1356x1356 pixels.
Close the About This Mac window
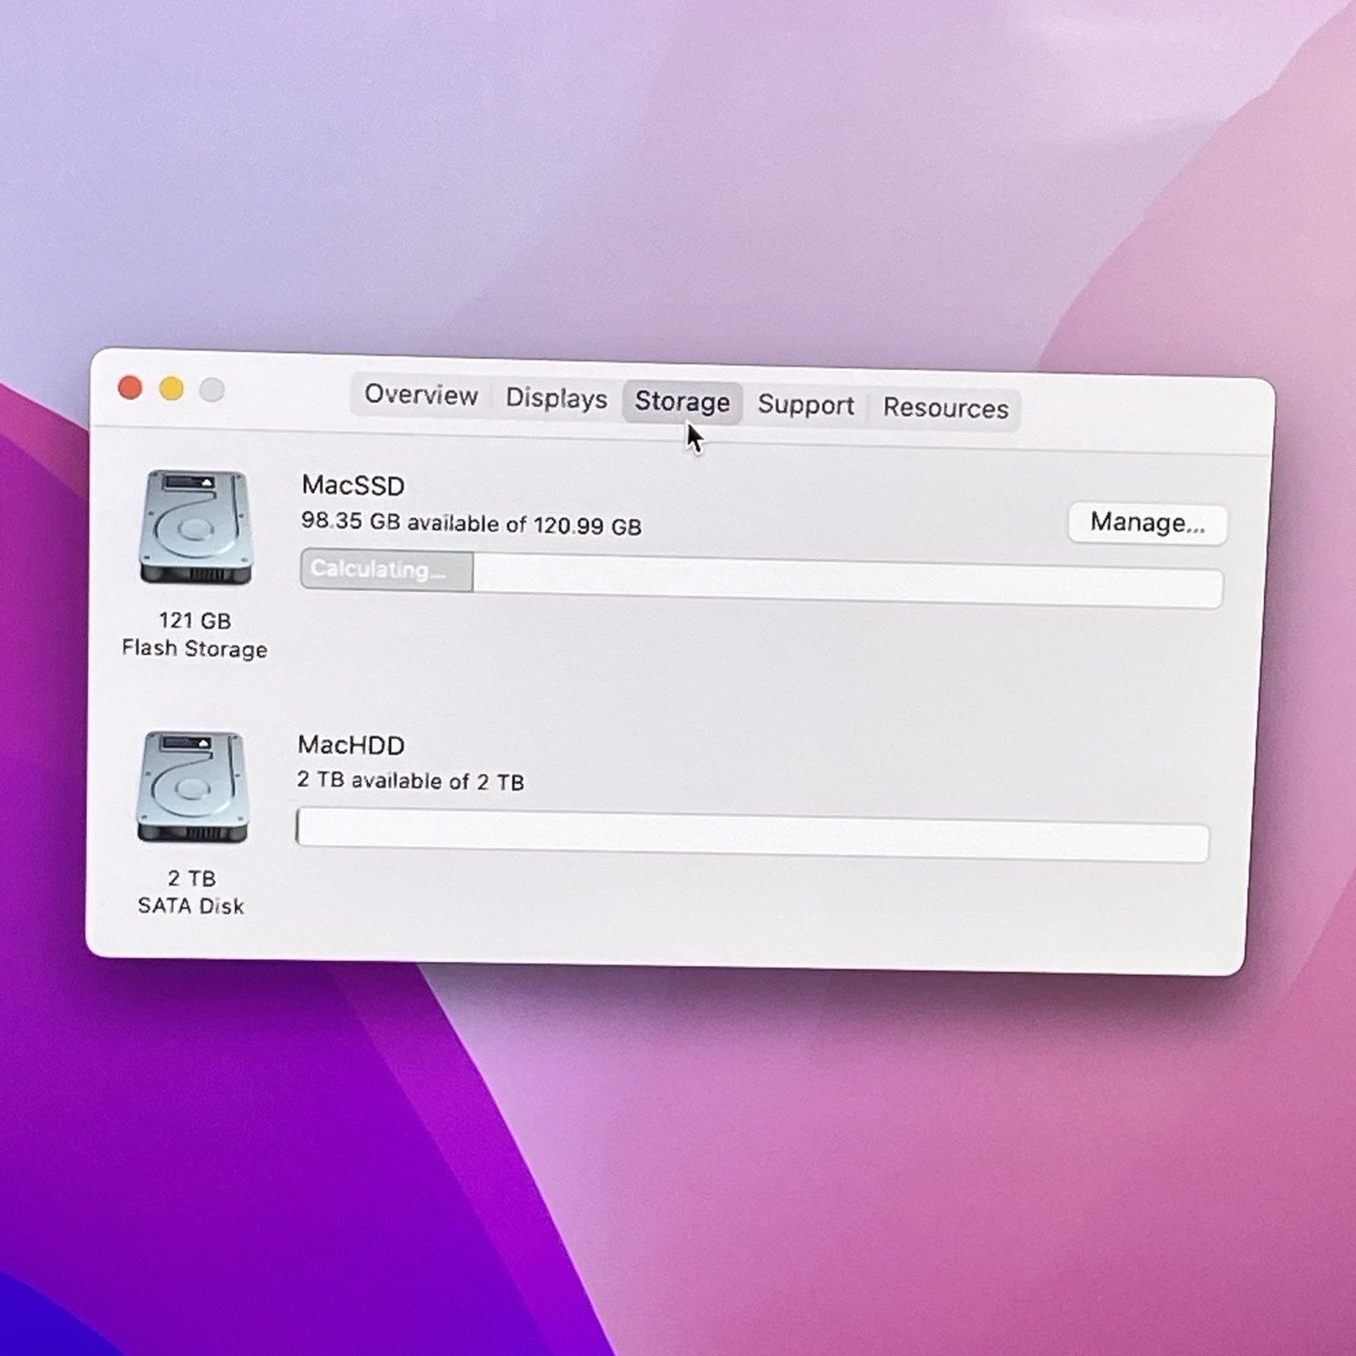click(x=130, y=388)
